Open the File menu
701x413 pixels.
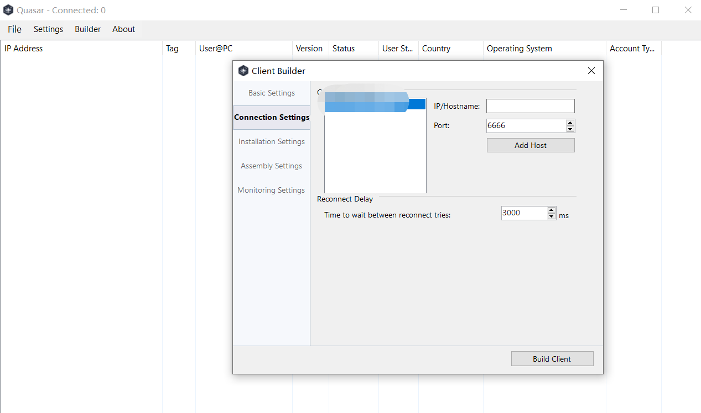coord(14,29)
